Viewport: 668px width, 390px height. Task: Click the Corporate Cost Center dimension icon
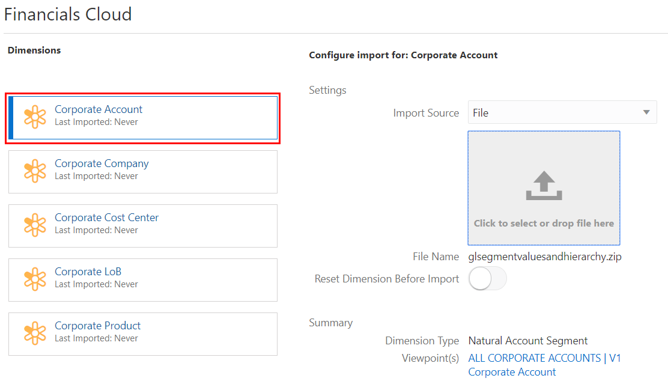point(35,225)
